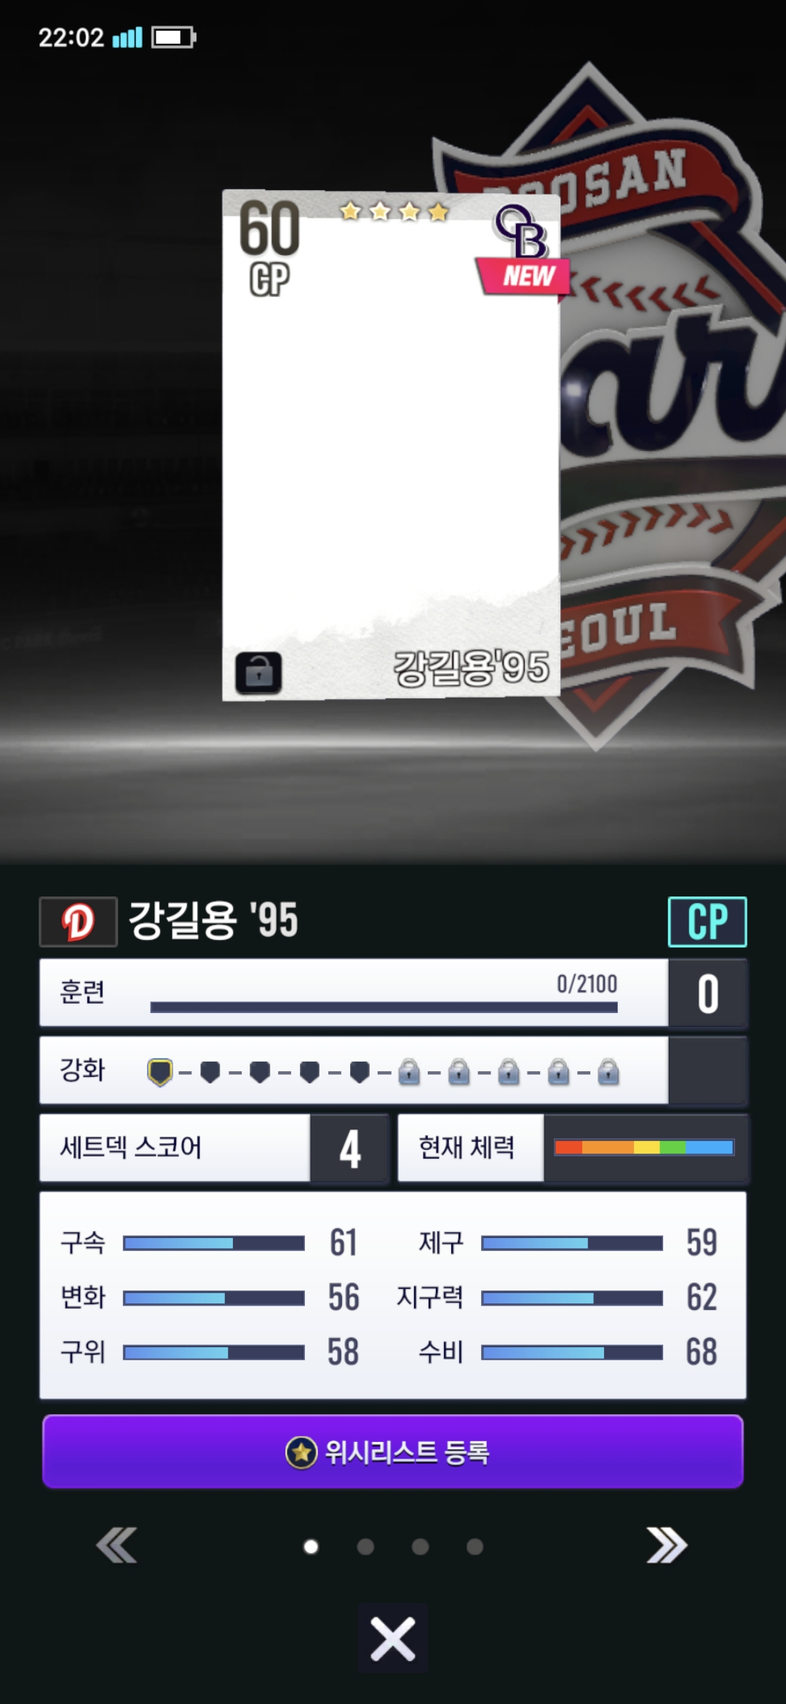This screenshot has width=786, height=1704.
Task: Select the second page indicator dot
Action: tap(365, 1546)
